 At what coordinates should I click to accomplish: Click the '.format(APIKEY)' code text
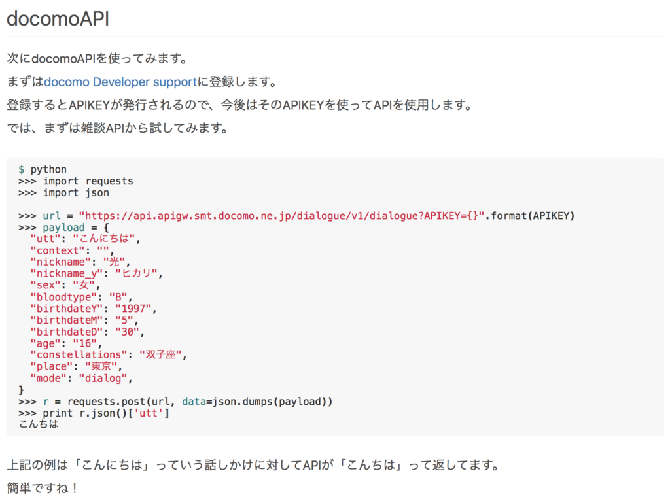pyautogui.click(x=530, y=216)
